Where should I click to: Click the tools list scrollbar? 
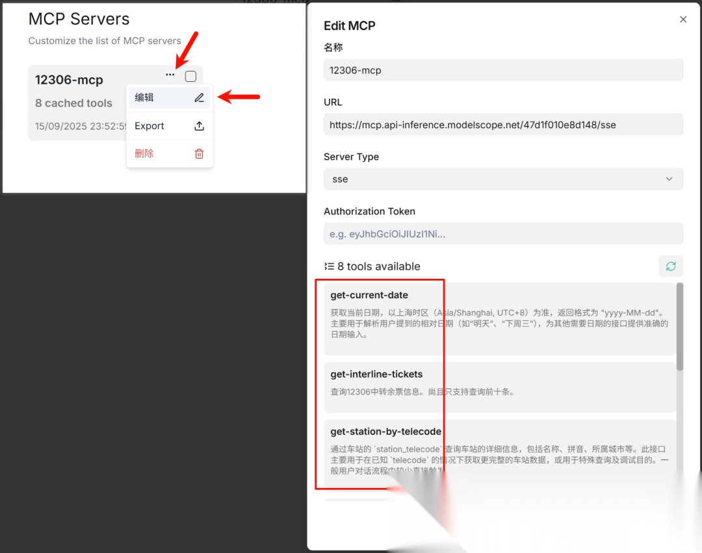680,327
